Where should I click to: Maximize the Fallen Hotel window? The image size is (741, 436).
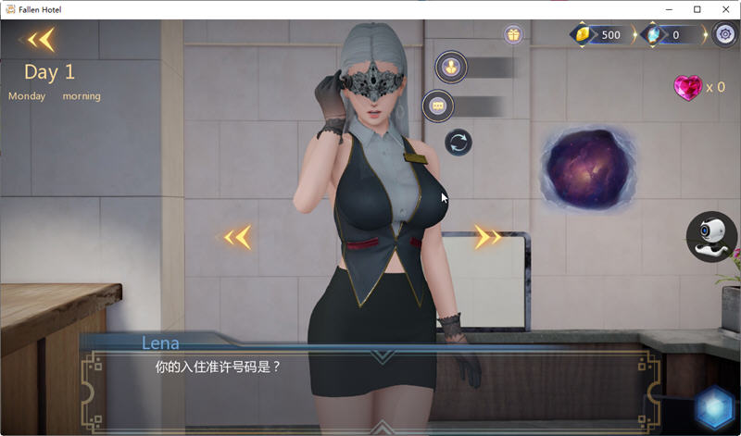(697, 9)
